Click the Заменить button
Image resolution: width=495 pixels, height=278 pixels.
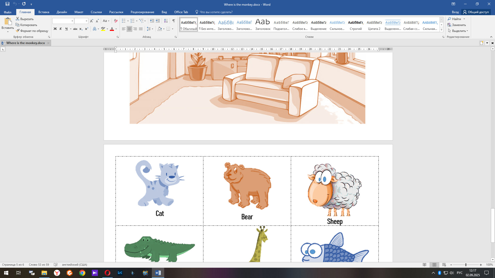457,25
